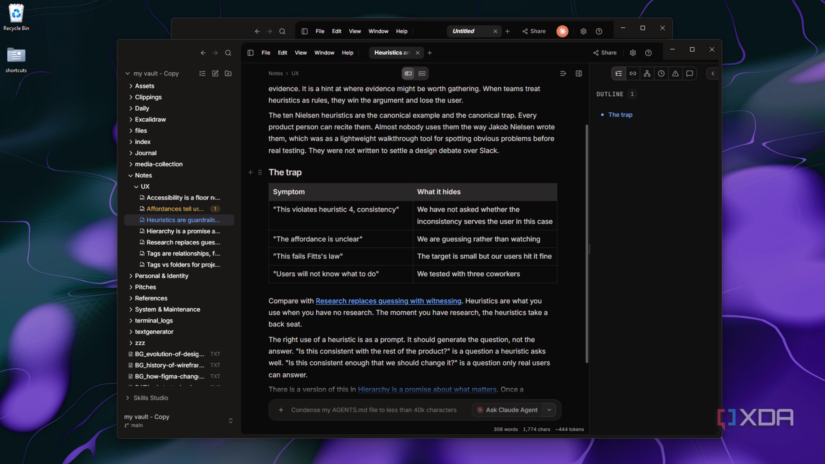The height and width of the screenshot is (464, 825).
Task: Click the collapse-all list icon beside vault name
Action: point(202,73)
